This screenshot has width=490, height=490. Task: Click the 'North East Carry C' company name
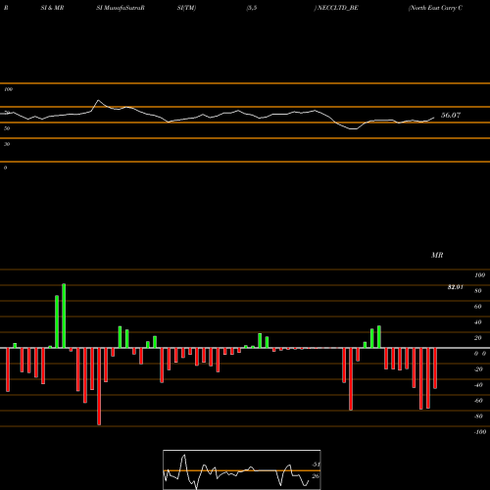point(436,8)
